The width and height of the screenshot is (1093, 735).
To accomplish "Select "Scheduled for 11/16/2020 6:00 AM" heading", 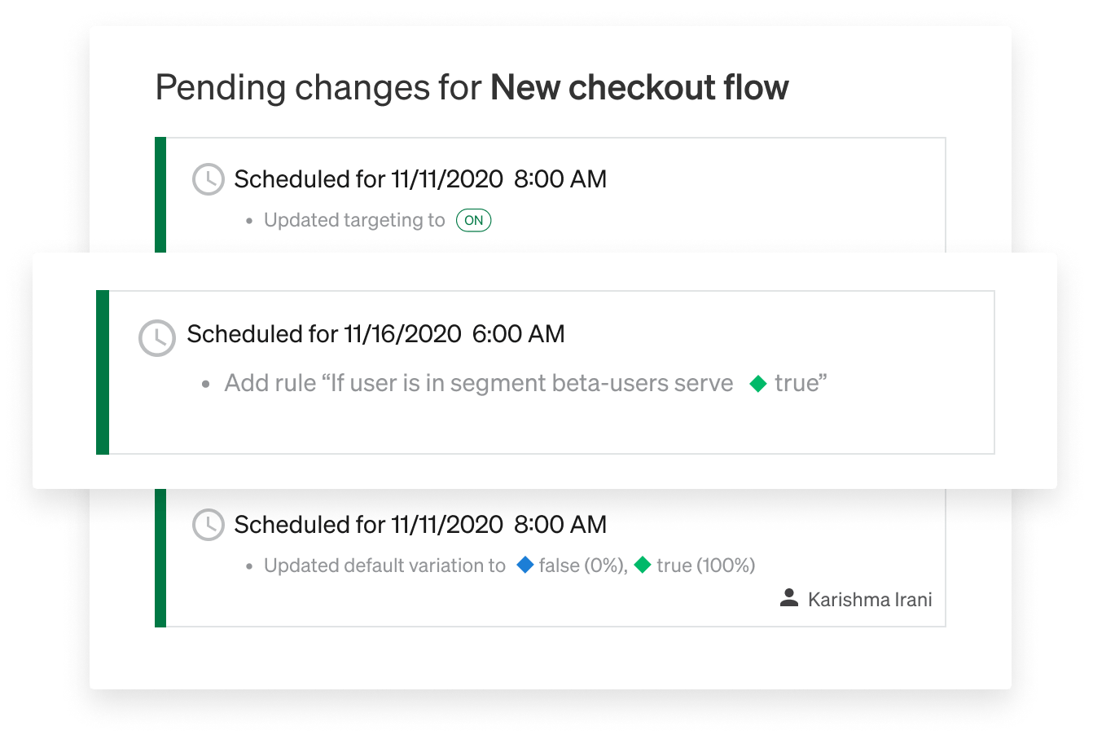I will [375, 334].
